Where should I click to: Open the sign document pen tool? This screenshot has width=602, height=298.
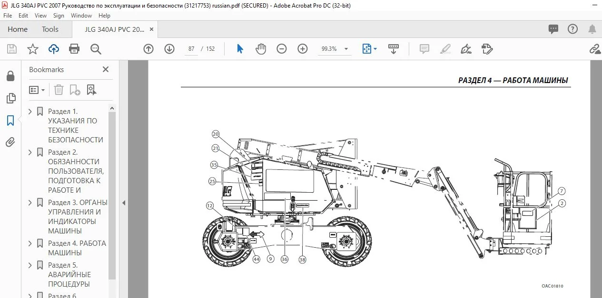[x=466, y=49]
